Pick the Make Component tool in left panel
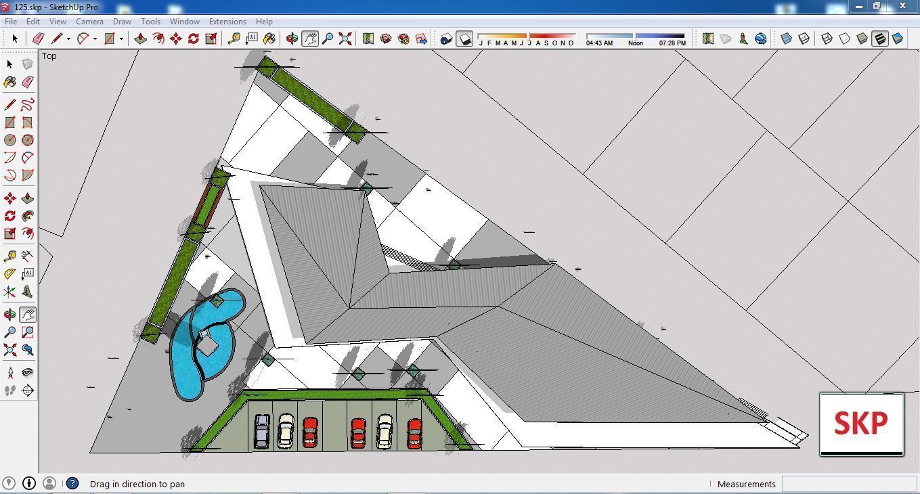Image resolution: width=920 pixels, height=494 pixels. (27, 64)
